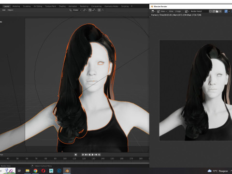Switch to the Shading workspace tab
The width and height of the screenshot is (232, 174).
[62, 6]
